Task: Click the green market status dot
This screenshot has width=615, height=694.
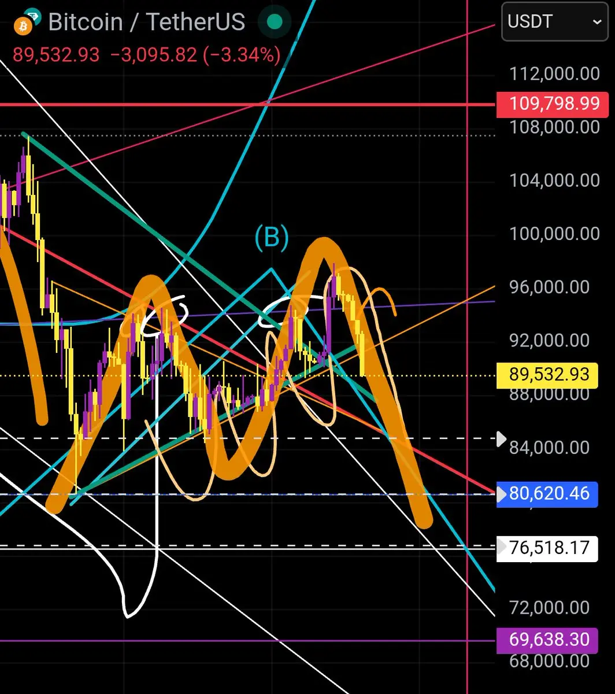Action: tap(275, 22)
